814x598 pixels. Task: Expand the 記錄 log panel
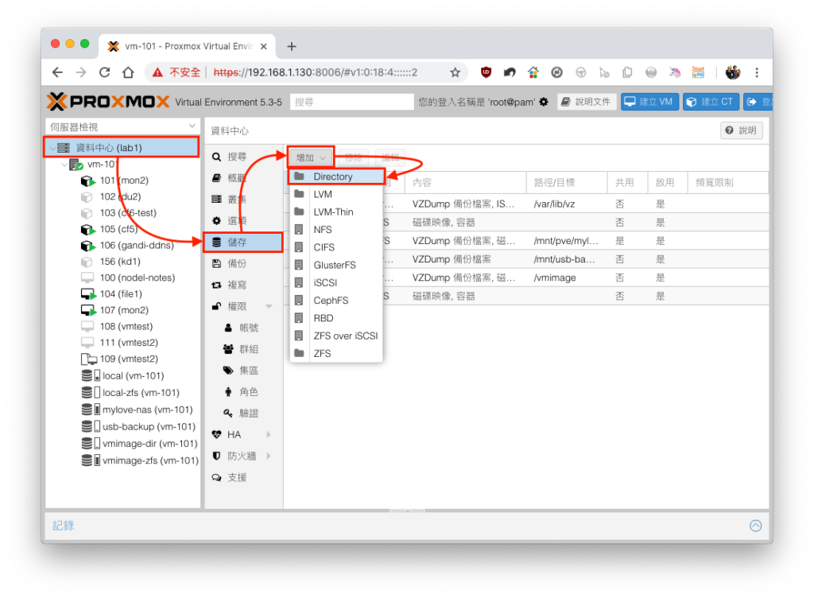(755, 526)
